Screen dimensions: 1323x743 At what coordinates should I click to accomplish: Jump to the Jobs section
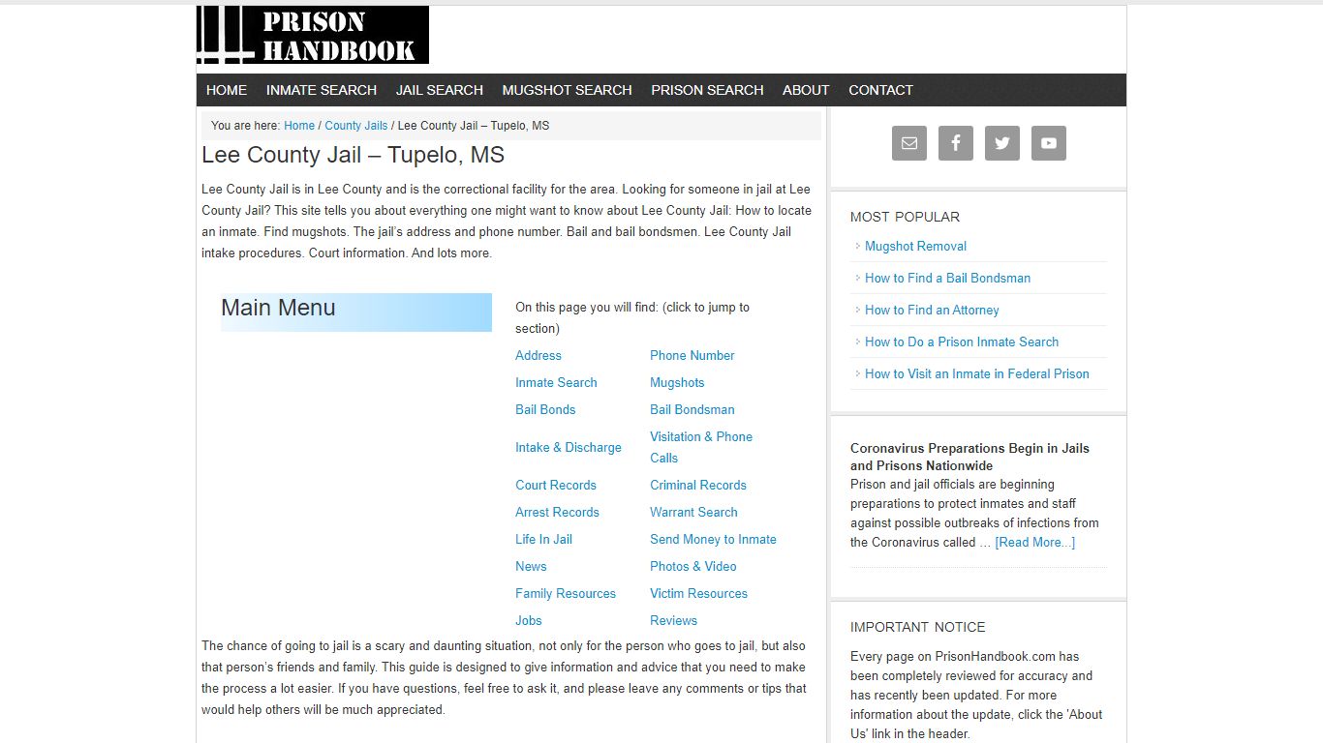[529, 620]
